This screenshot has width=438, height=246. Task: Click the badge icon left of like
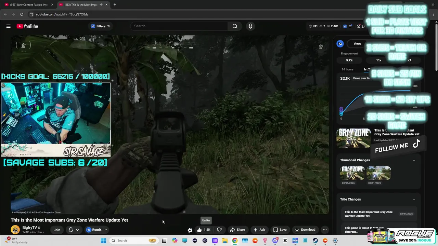[x=190, y=230]
